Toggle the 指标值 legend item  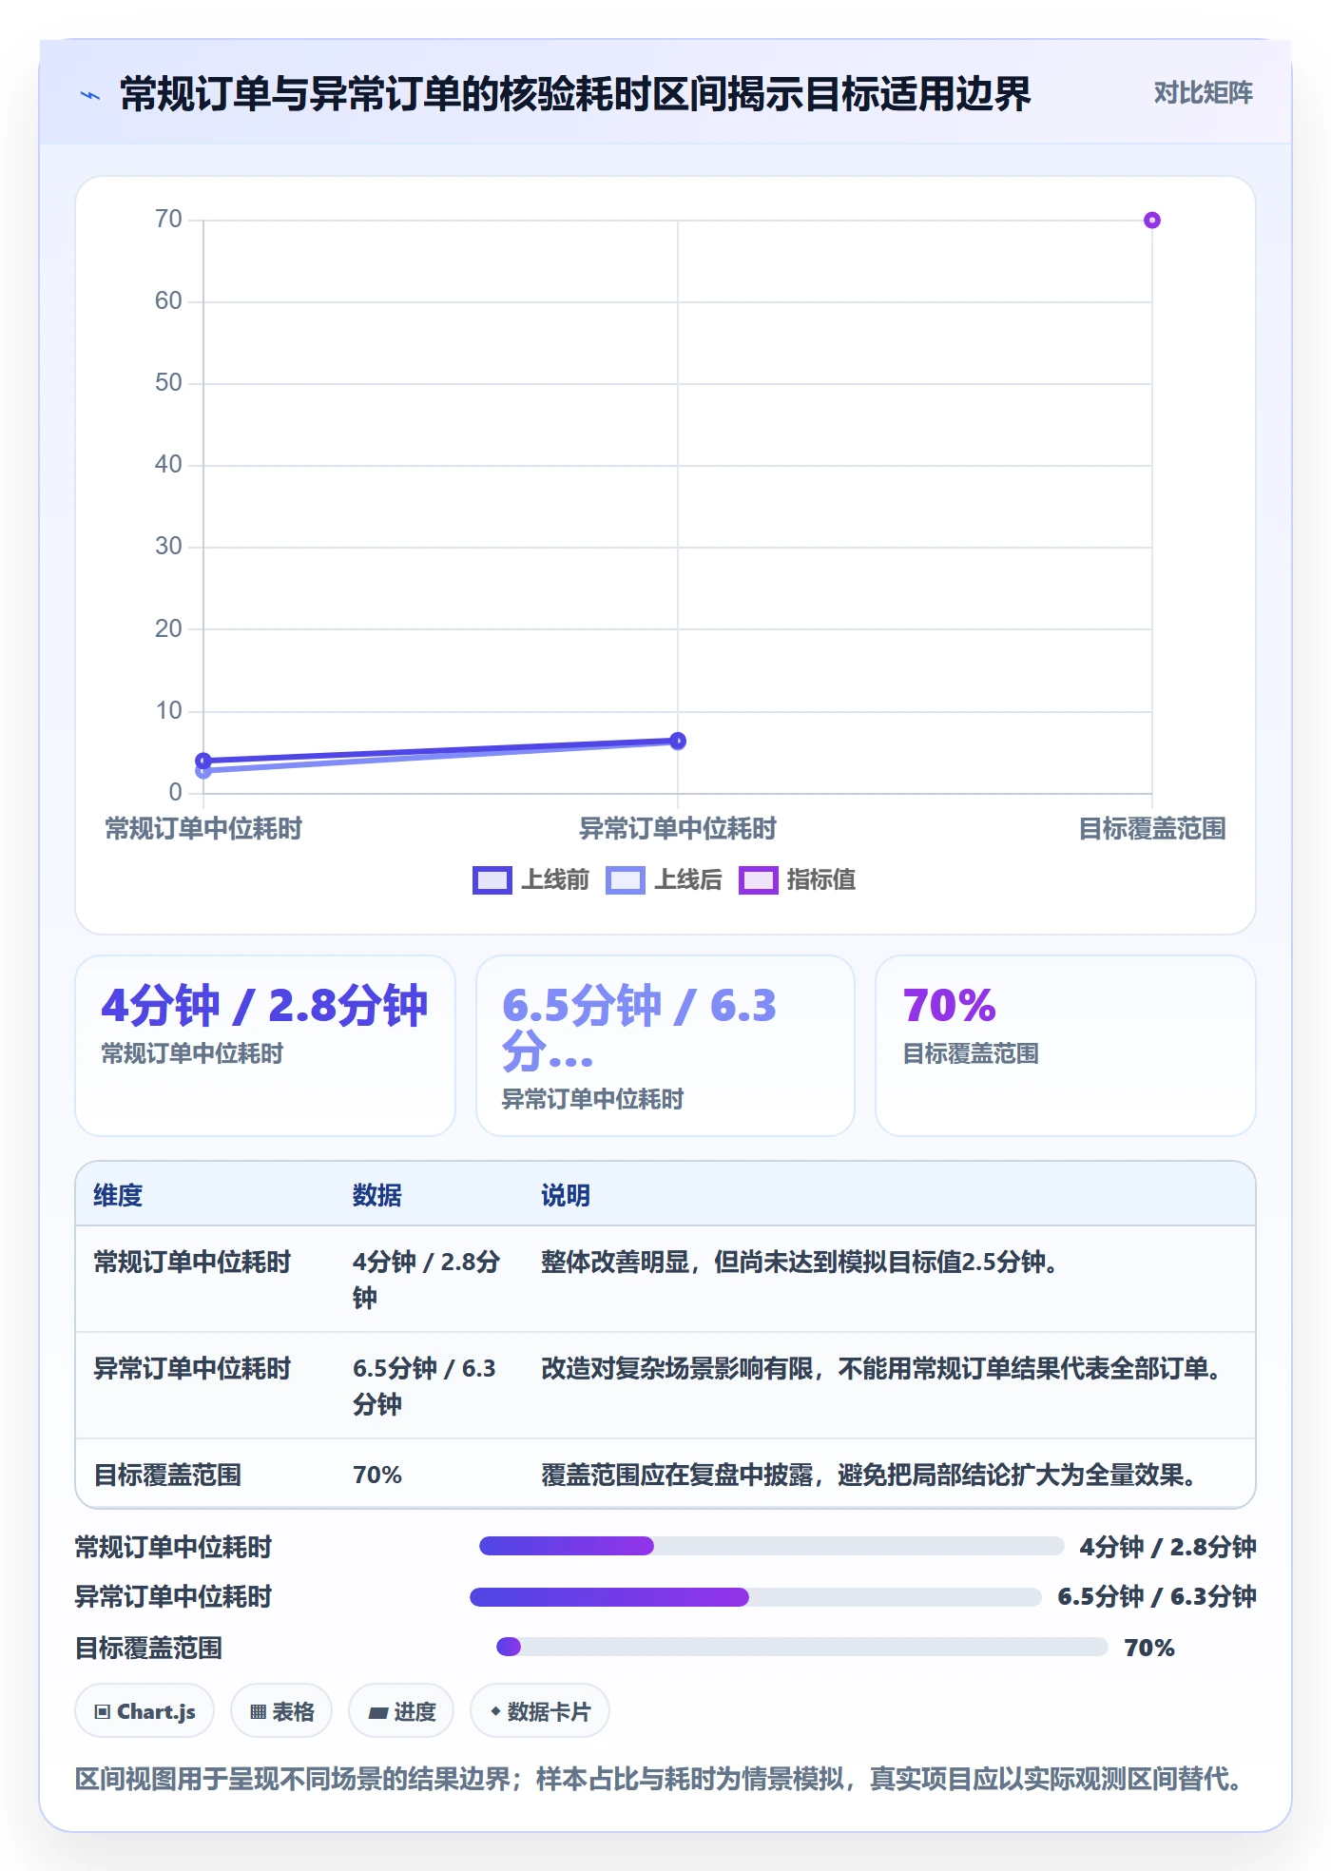point(797,879)
